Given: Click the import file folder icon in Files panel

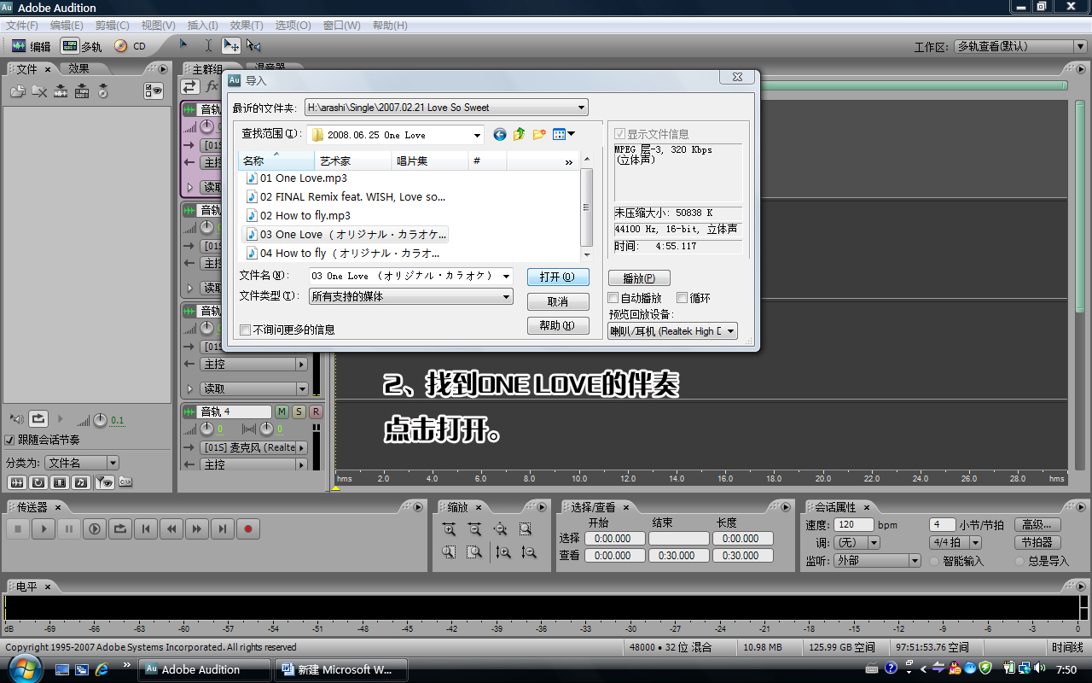Looking at the screenshot, I should tap(18, 91).
